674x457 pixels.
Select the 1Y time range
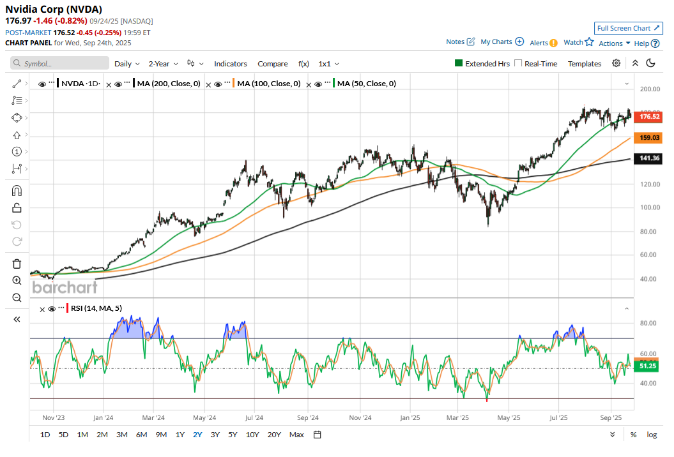(x=180, y=435)
